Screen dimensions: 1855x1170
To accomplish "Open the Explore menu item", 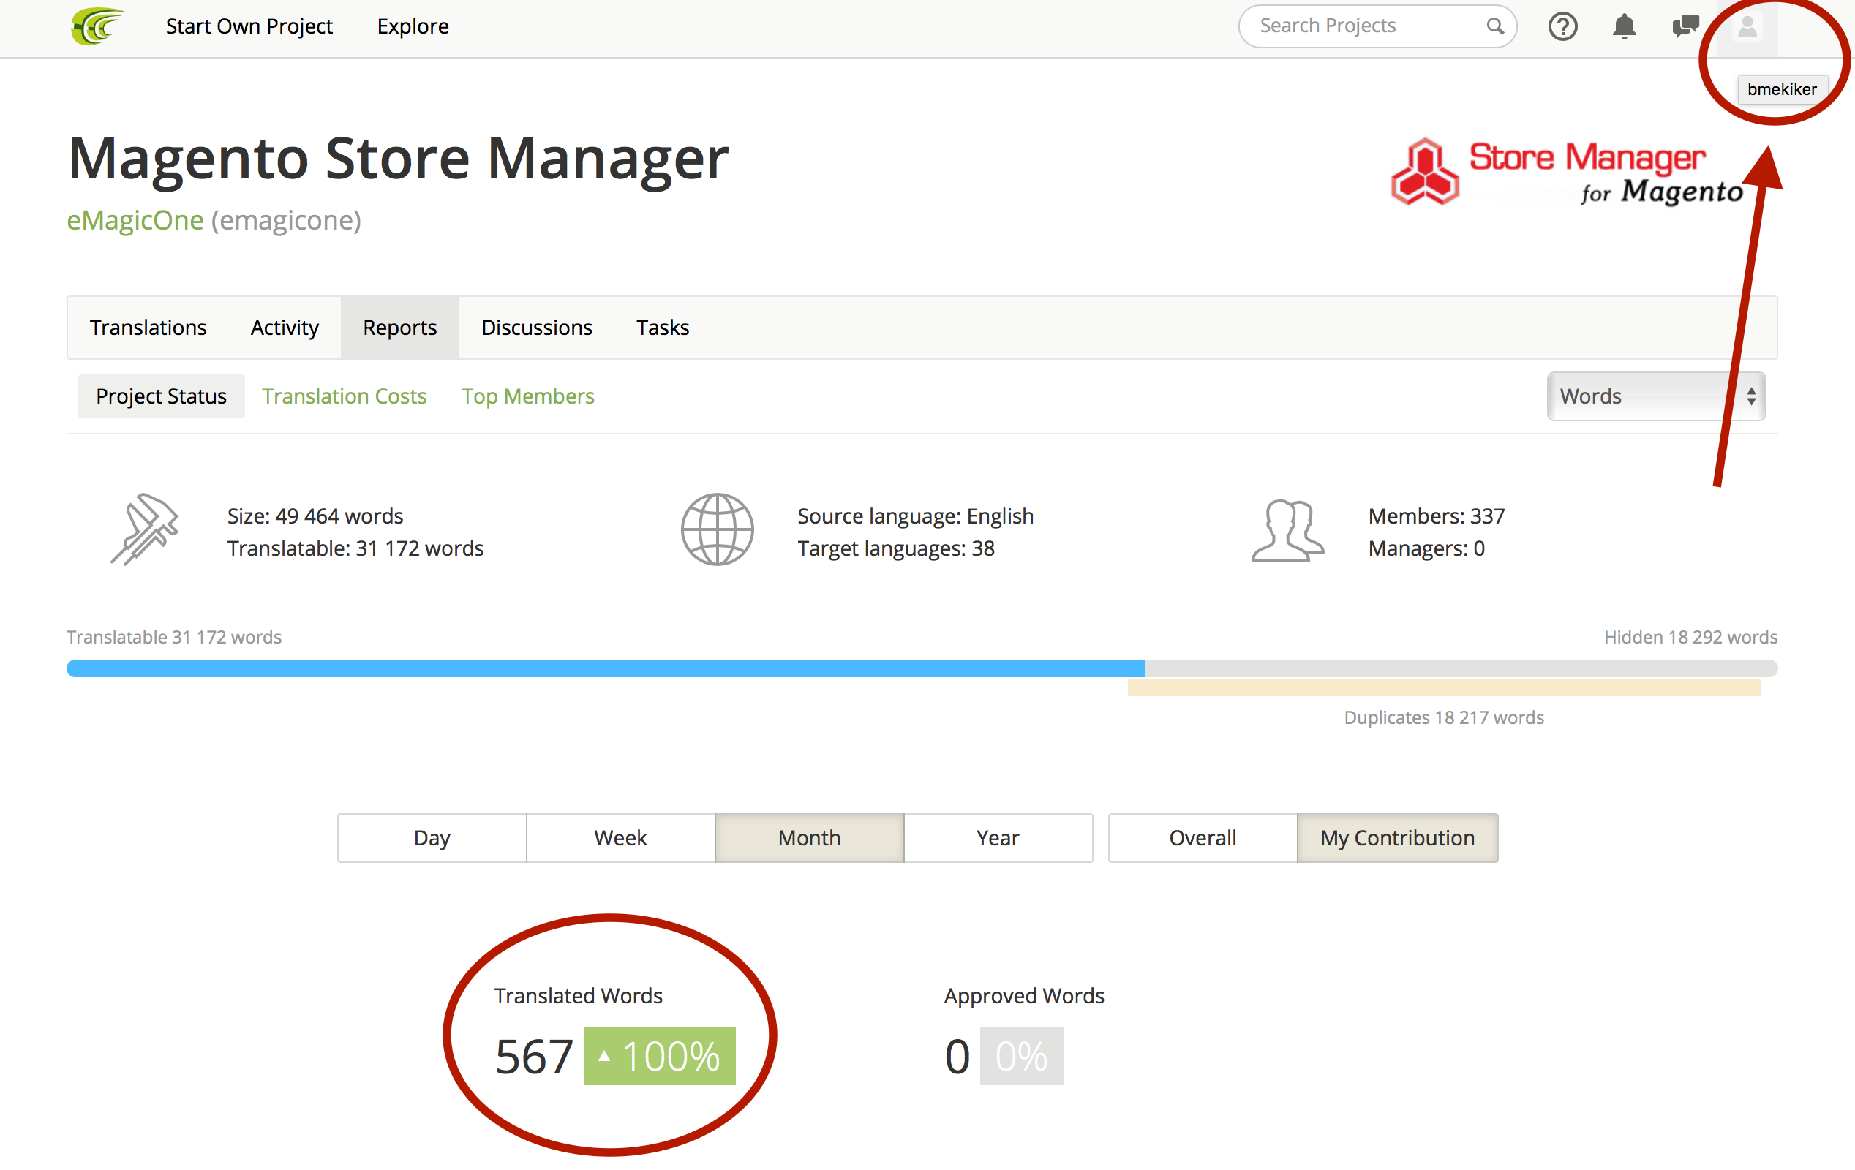I will coord(413,26).
